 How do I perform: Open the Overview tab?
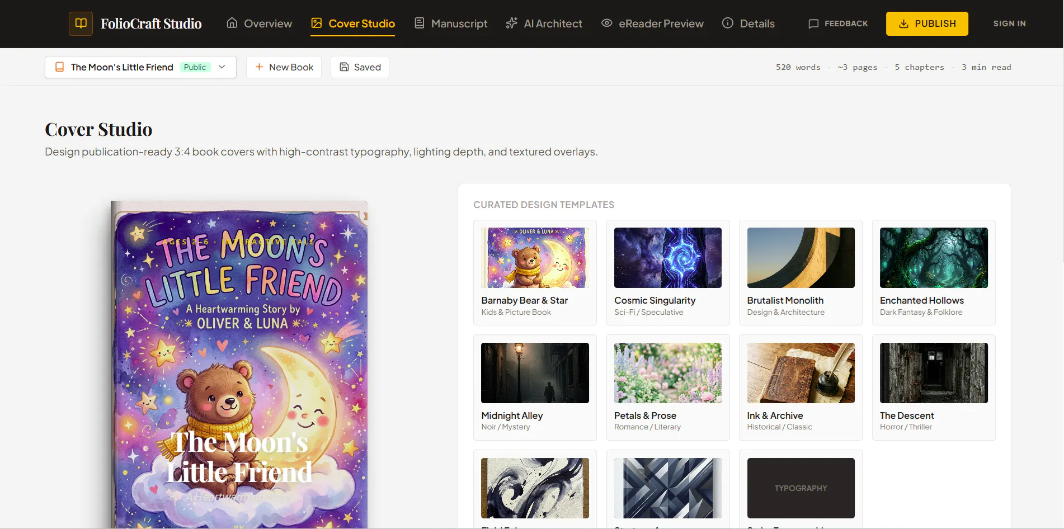pyautogui.click(x=260, y=23)
